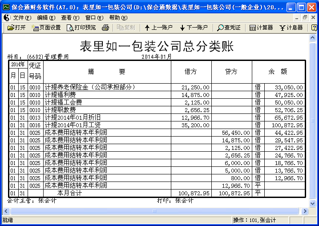
Task: Open the 查看(V) menu
Action: point(70,18)
